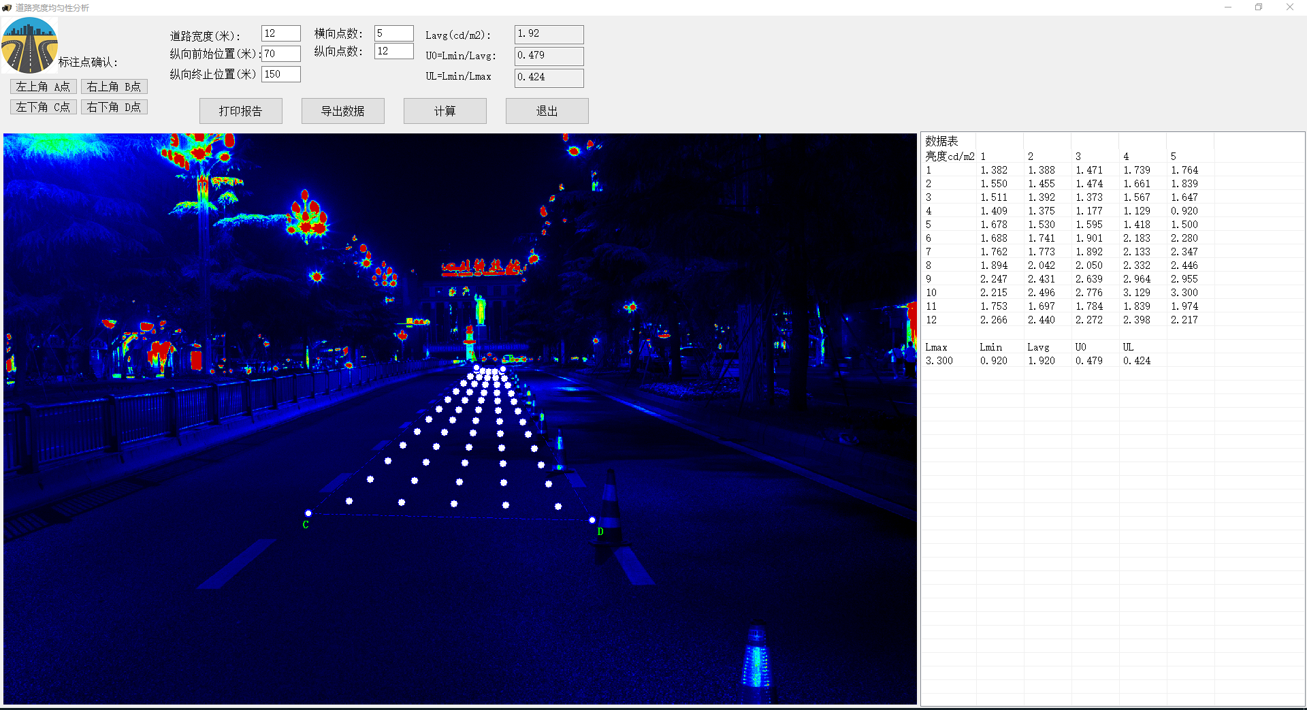Focus the 道路宽度 input field
The width and height of the screenshot is (1307, 710).
pyautogui.click(x=280, y=33)
